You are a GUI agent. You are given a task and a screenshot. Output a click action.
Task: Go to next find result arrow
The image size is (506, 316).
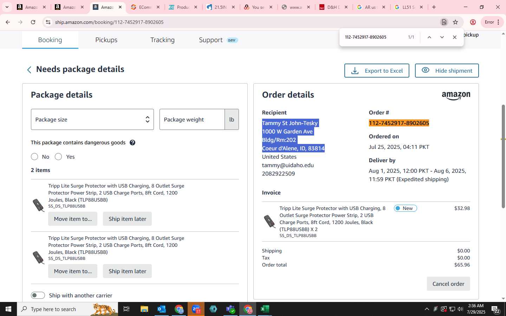[x=442, y=37]
